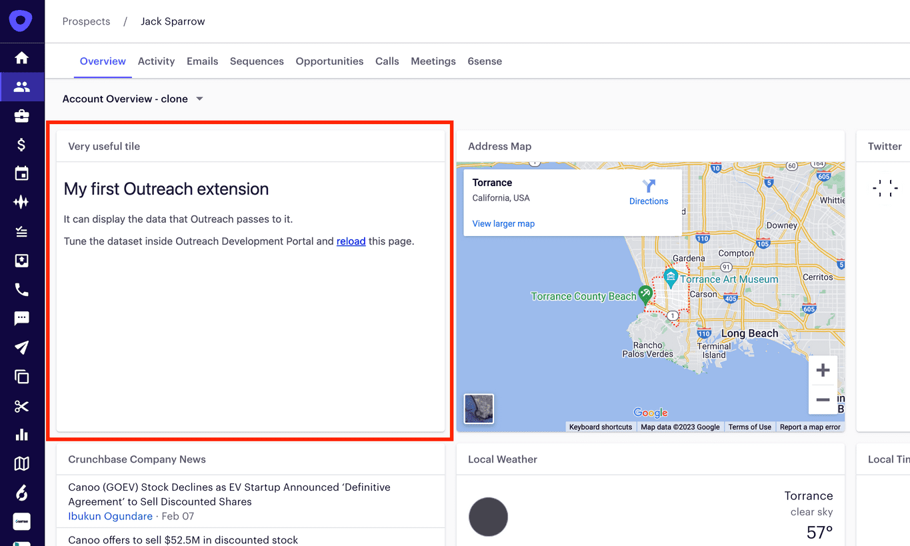
Task: Click the Outreach logo at top left
Action: coord(21,21)
